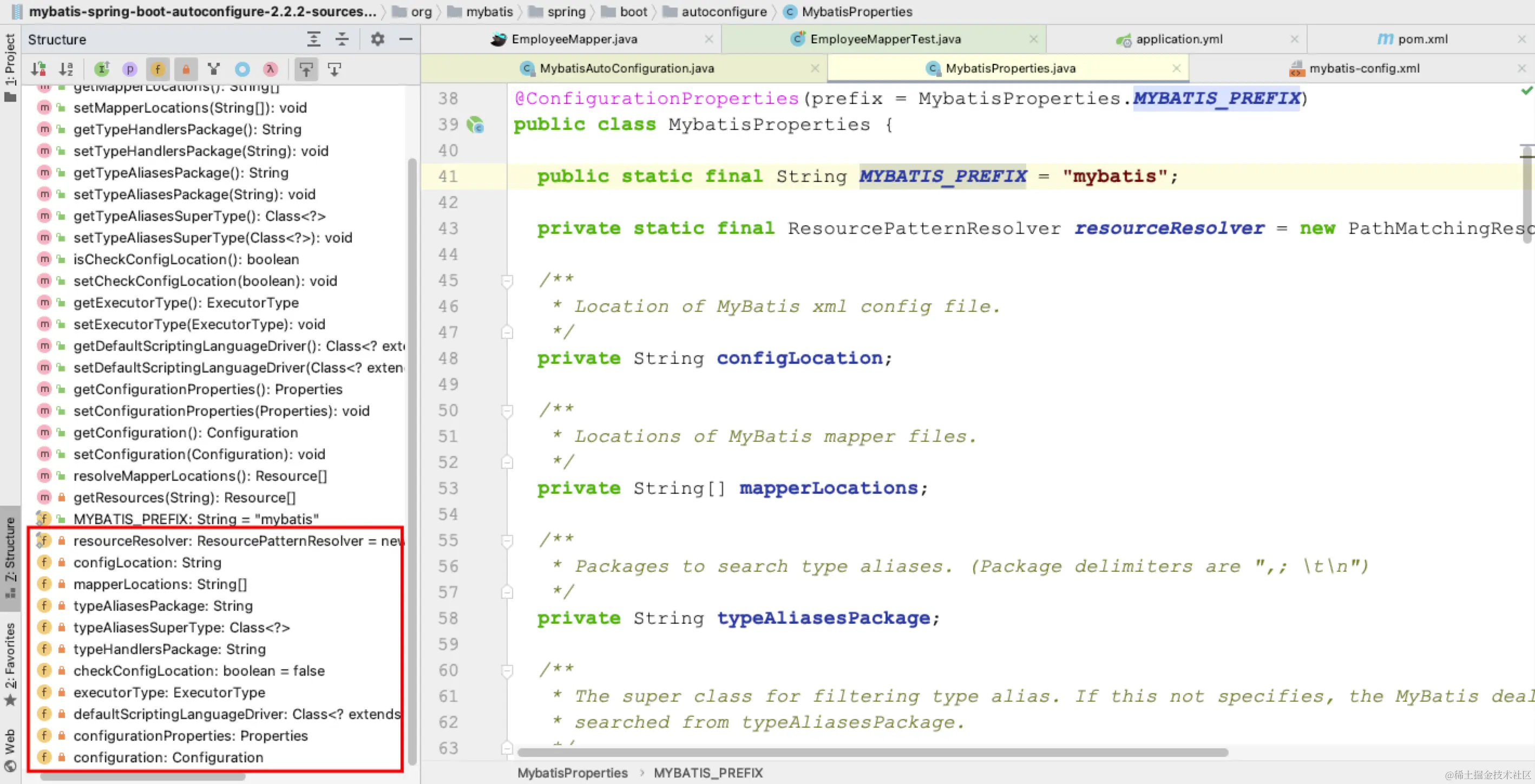Toggle Show Properties filter icon

pos(129,69)
